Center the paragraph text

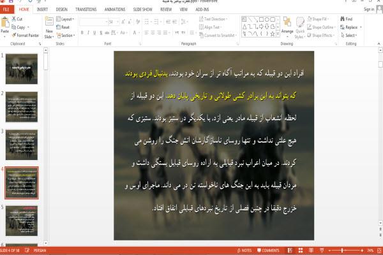tap(153, 33)
